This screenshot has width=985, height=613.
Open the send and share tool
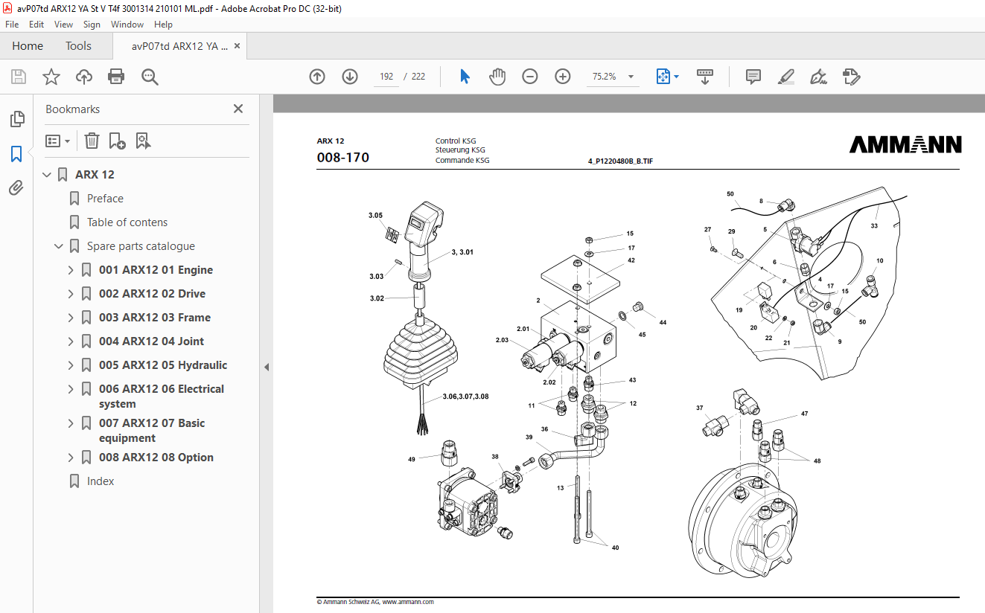pyautogui.click(x=852, y=77)
